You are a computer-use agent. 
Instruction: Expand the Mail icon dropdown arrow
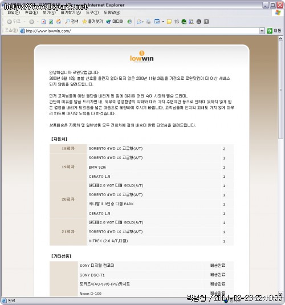coord(143,22)
